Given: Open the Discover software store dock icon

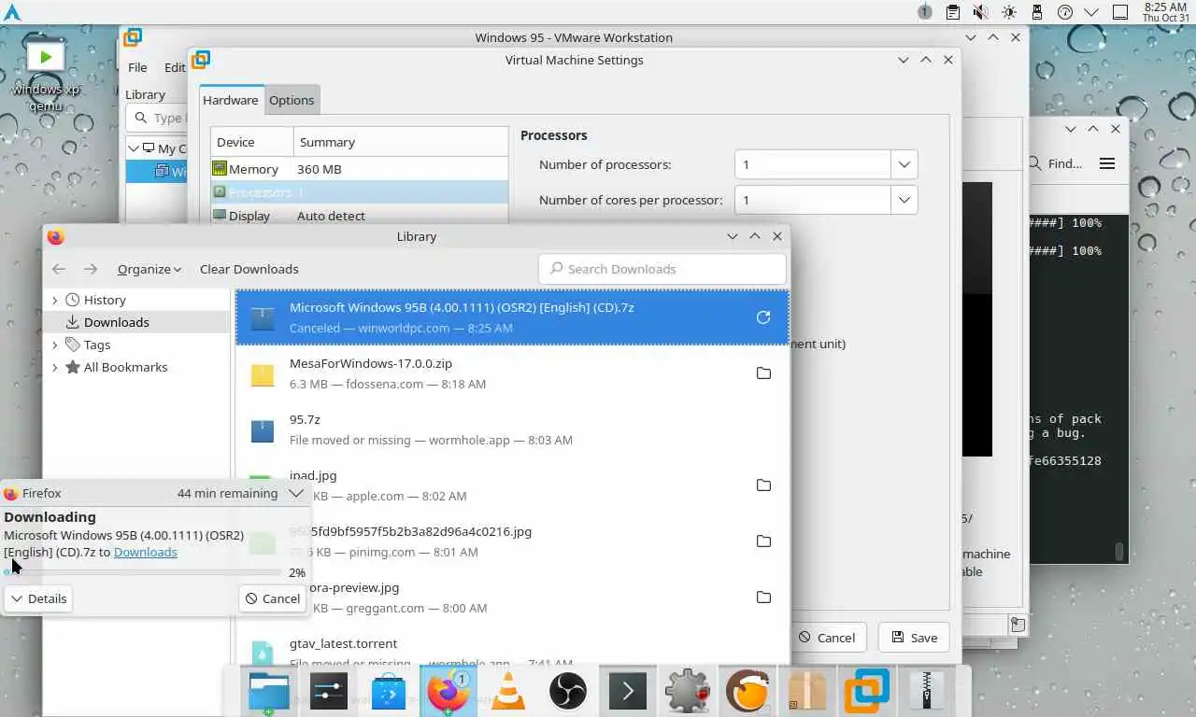Looking at the screenshot, I should 389,692.
